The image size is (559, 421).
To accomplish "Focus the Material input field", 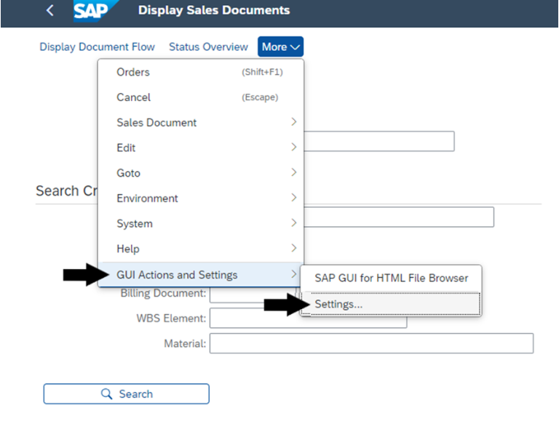I will tap(371, 343).
